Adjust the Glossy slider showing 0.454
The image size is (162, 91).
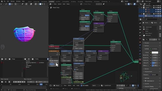click(155, 63)
